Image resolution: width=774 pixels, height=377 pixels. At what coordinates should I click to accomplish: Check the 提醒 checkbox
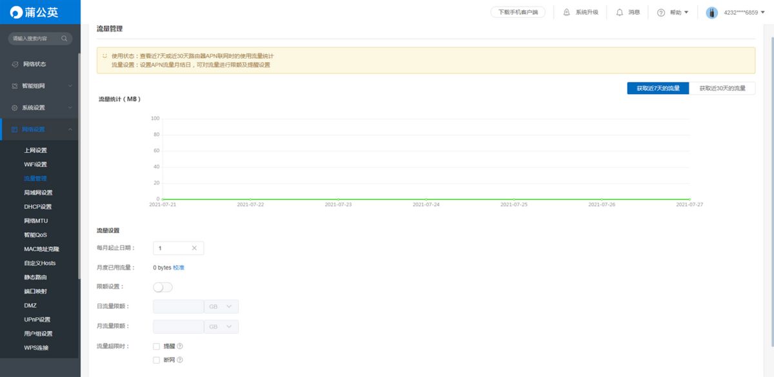[156, 347]
